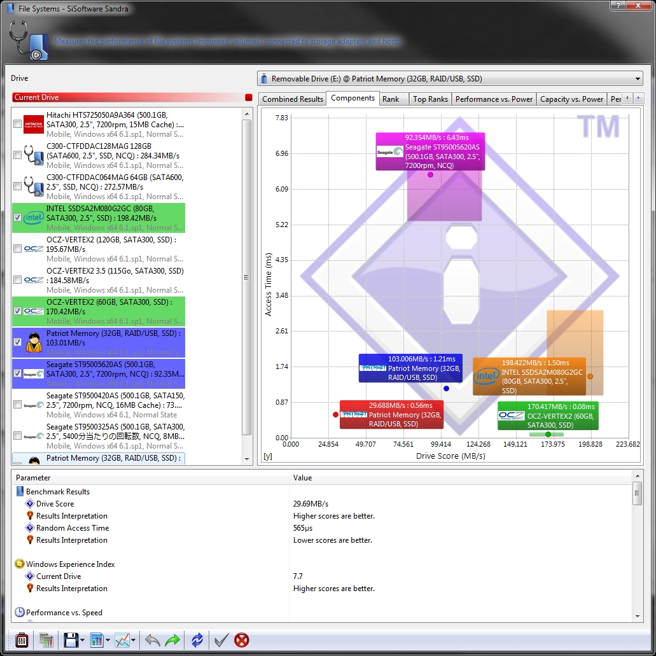Screen dimensions: 656x656
Task: Switch to Performance vs. Power tab
Action: point(494,99)
